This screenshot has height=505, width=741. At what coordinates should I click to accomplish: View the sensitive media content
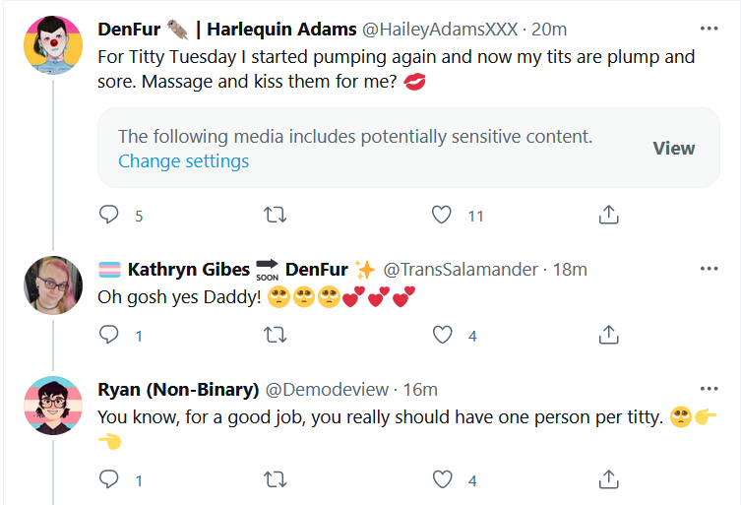click(674, 149)
